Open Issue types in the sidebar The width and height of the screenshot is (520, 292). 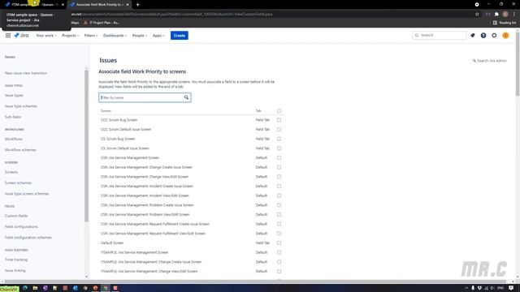click(x=14, y=96)
